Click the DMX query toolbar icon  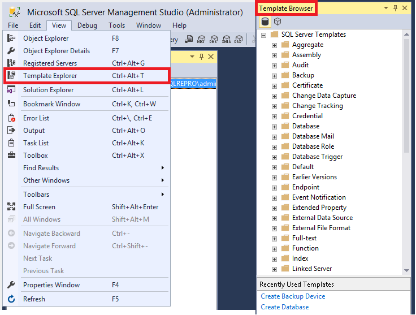coord(214,39)
